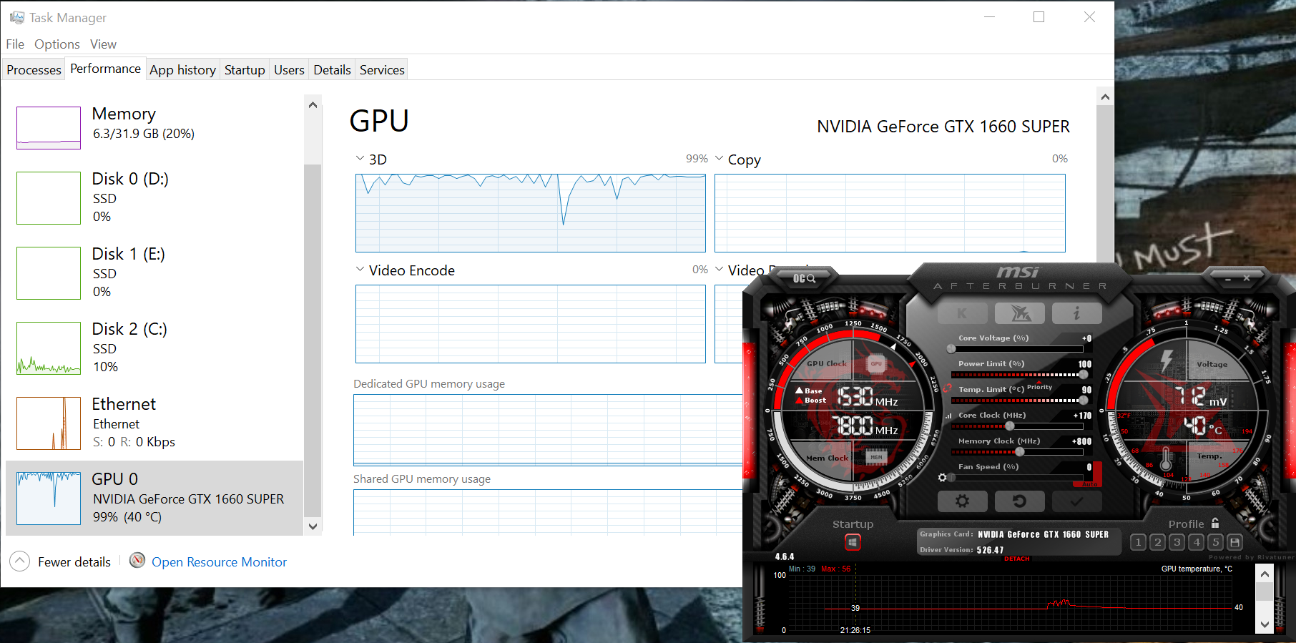The width and height of the screenshot is (1296, 643).
Task: Switch to the Services tab
Action: [382, 69]
